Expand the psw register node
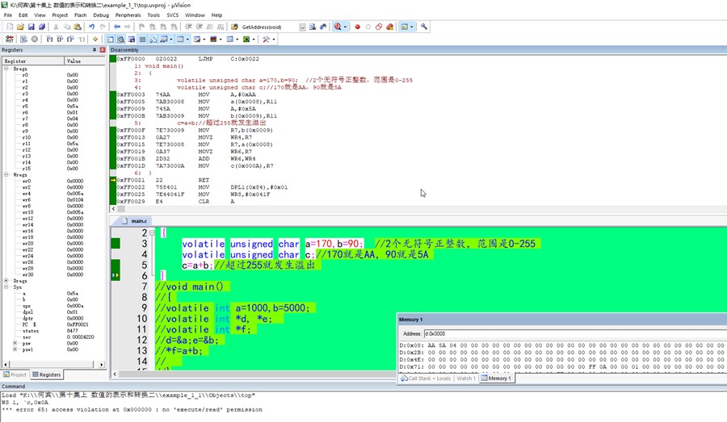 point(15,344)
